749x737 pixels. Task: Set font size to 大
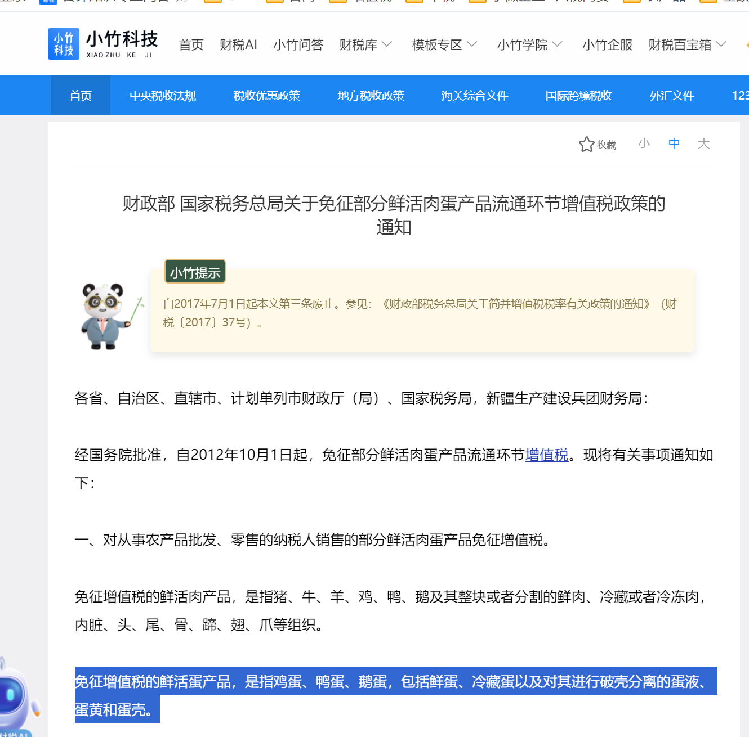pos(703,143)
